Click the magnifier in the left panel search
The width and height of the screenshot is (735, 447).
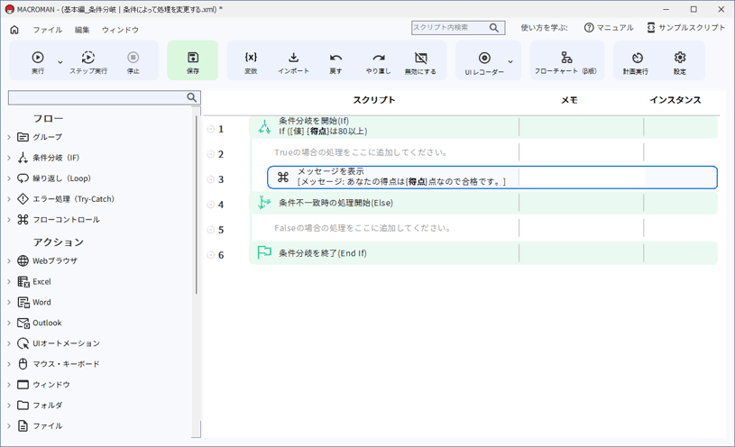pyautogui.click(x=192, y=97)
